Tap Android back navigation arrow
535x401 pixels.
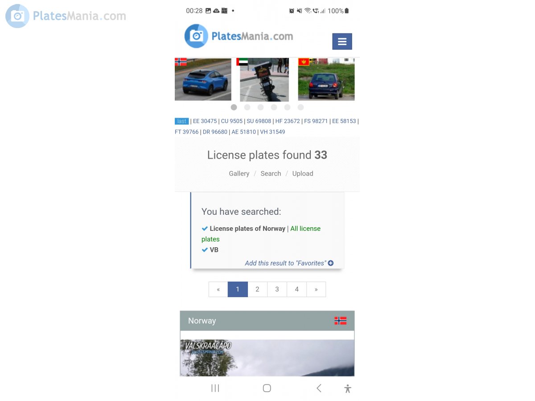(x=319, y=388)
